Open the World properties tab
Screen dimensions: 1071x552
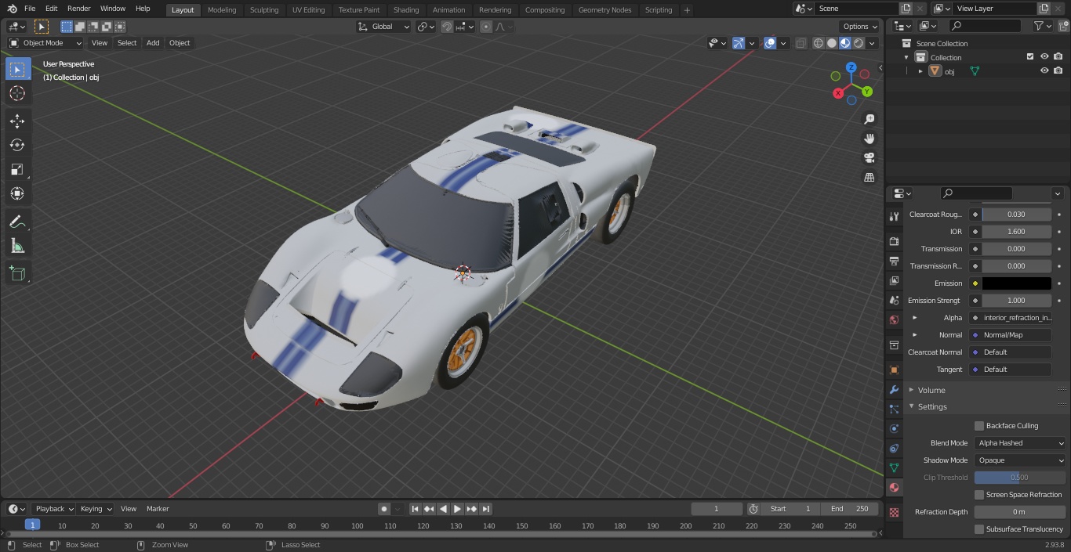pos(894,319)
